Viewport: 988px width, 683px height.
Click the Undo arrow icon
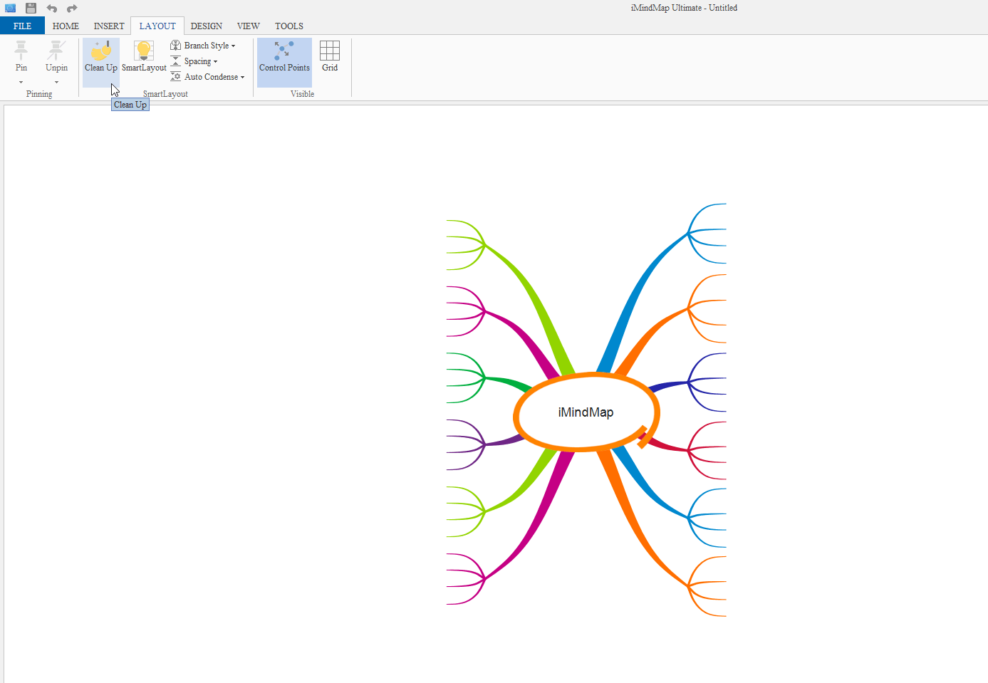pos(52,9)
